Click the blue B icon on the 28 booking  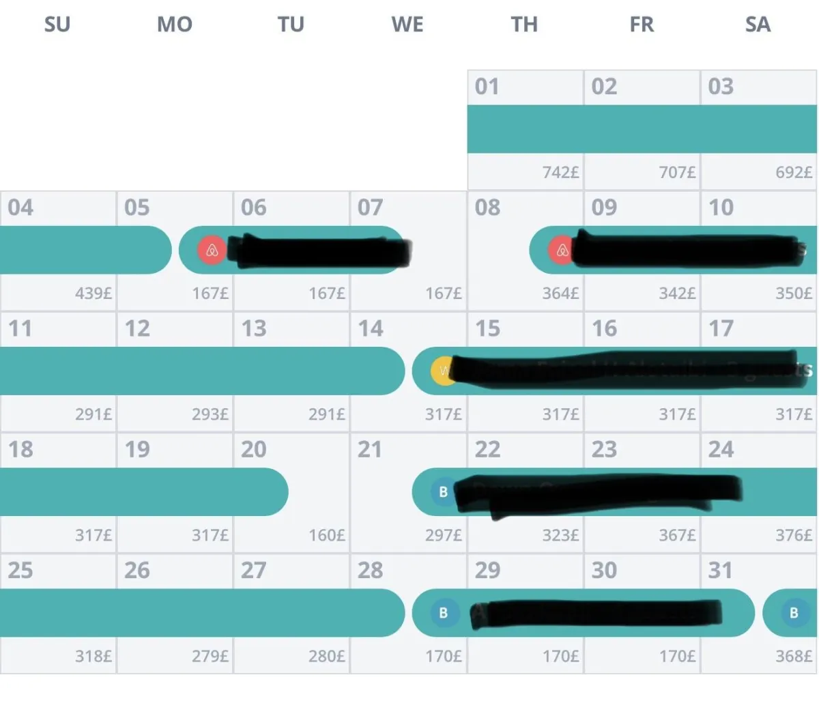(444, 613)
